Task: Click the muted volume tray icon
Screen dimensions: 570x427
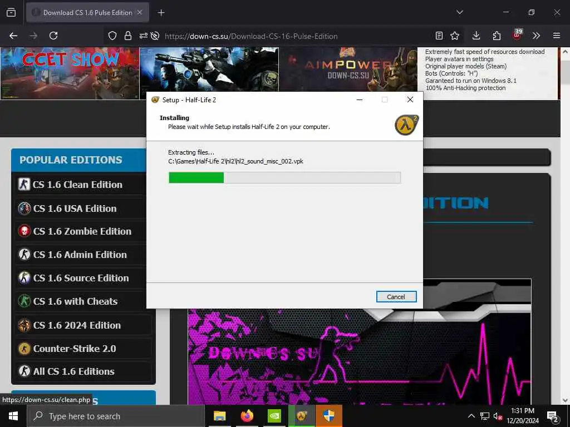Action: click(x=498, y=416)
